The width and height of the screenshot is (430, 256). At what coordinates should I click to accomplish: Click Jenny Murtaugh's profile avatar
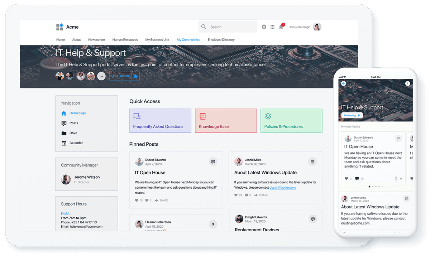[317, 27]
